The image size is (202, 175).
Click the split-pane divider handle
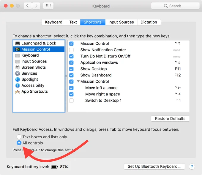[66, 76]
